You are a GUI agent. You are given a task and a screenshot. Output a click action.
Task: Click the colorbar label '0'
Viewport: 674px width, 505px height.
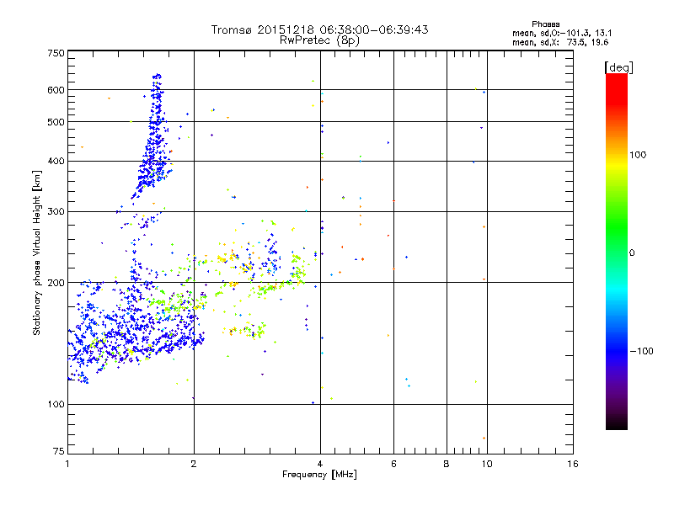tap(632, 253)
